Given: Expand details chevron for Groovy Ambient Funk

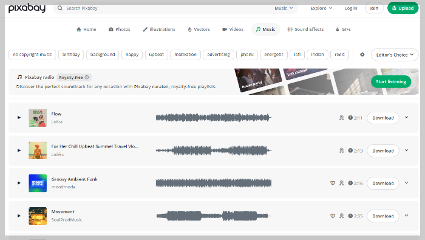Looking at the screenshot, I should coord(407,183).
